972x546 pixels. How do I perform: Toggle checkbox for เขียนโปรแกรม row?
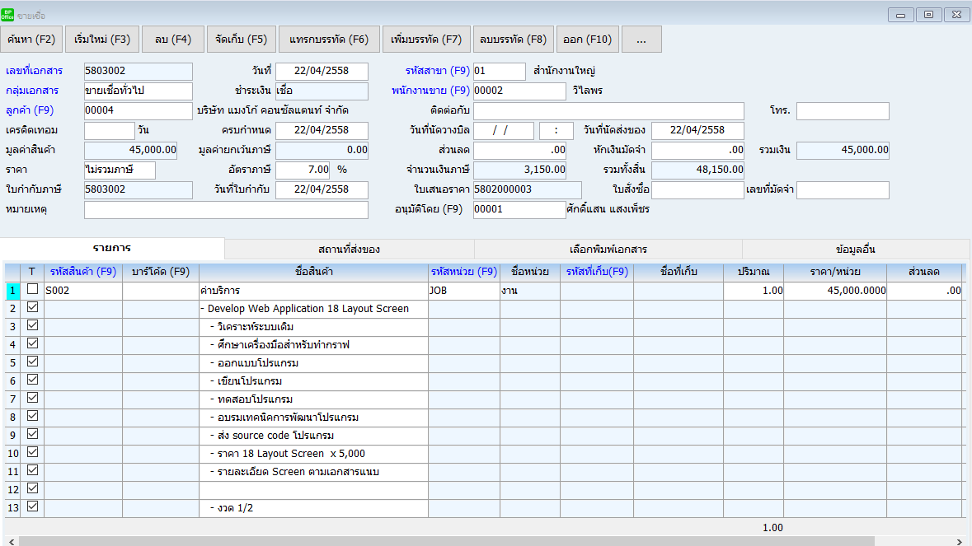[32, 380]
